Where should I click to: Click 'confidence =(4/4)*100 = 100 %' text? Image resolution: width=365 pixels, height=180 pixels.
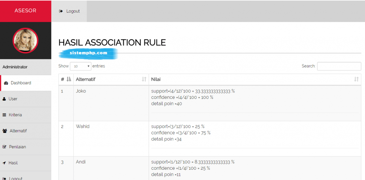click(x=182, y=97)
